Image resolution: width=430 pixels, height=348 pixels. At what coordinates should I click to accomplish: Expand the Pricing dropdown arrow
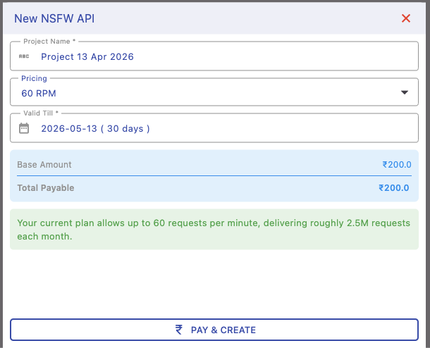pos(405,92)
